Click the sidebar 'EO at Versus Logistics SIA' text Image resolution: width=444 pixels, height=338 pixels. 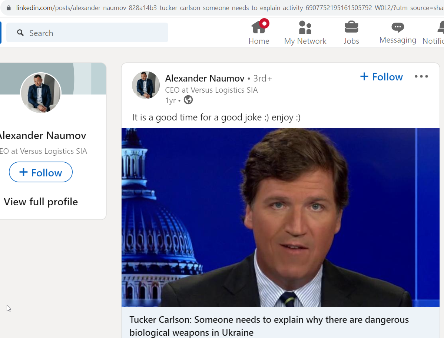[43, 151]
